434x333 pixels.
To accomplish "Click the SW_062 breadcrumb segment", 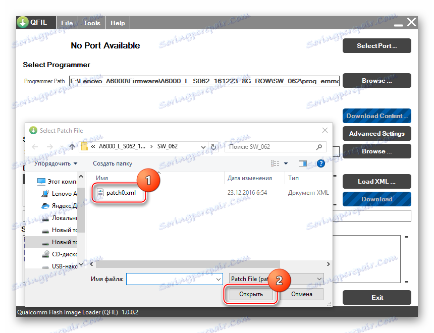I will click(x=168, y=146).
